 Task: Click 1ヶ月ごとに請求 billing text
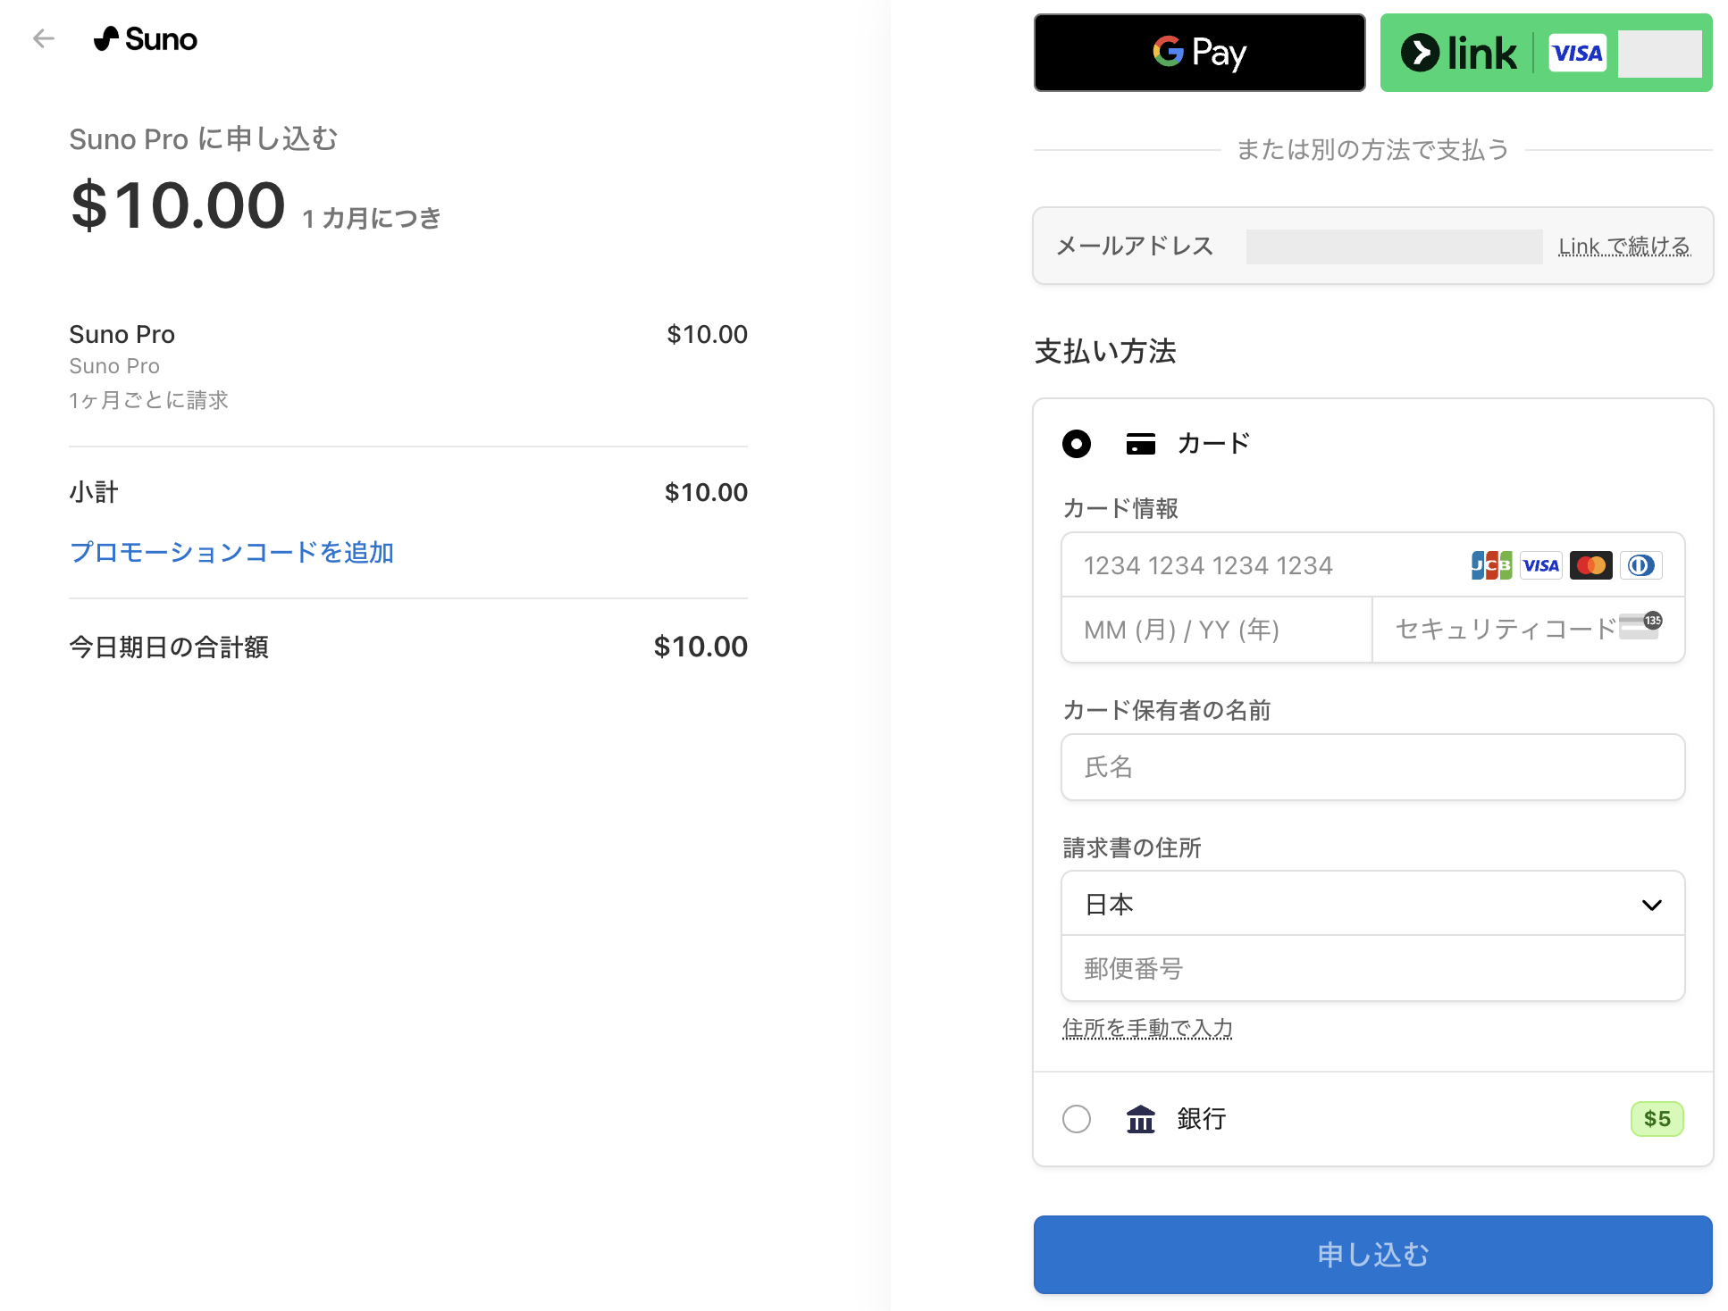(x=149, y=400)
